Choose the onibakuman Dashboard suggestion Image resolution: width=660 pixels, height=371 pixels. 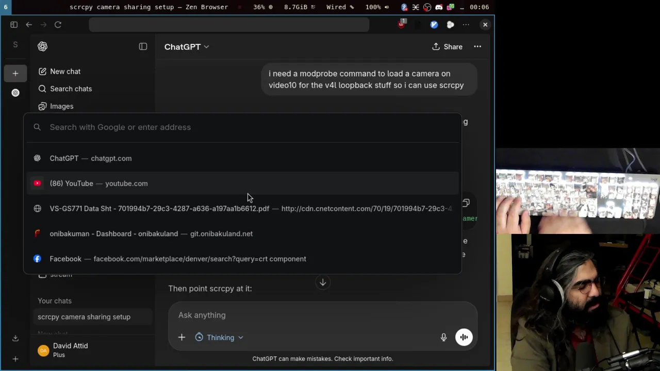[x=242, y=233]
